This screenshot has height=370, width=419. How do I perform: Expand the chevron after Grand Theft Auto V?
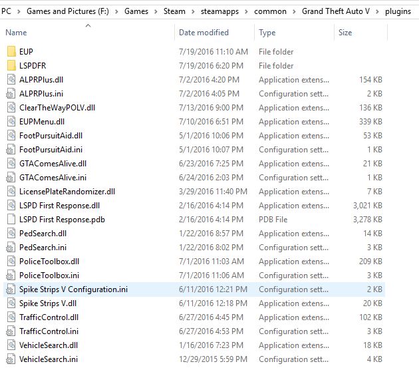point(377,11)
